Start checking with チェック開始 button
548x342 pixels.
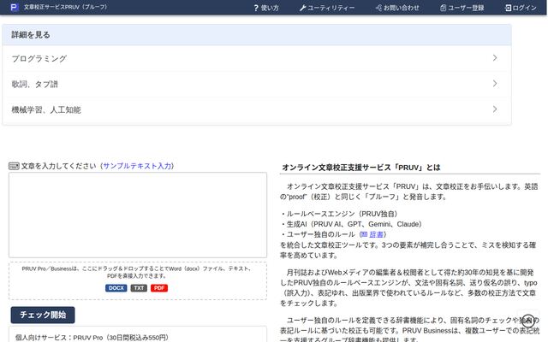click(43, 315)
